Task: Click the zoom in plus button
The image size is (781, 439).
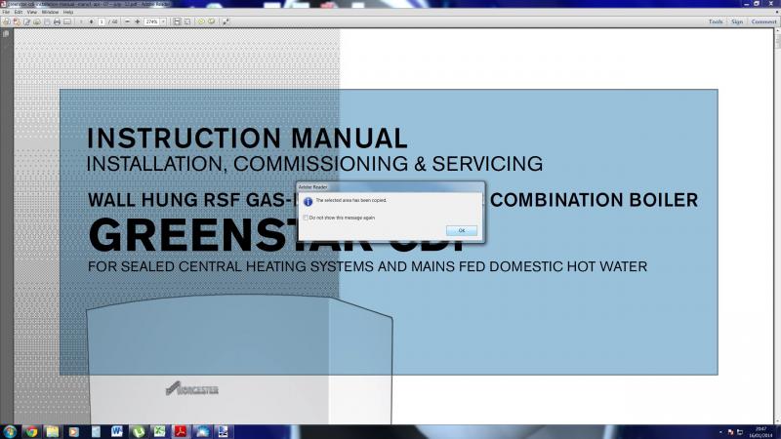Action: pos(137,20)
